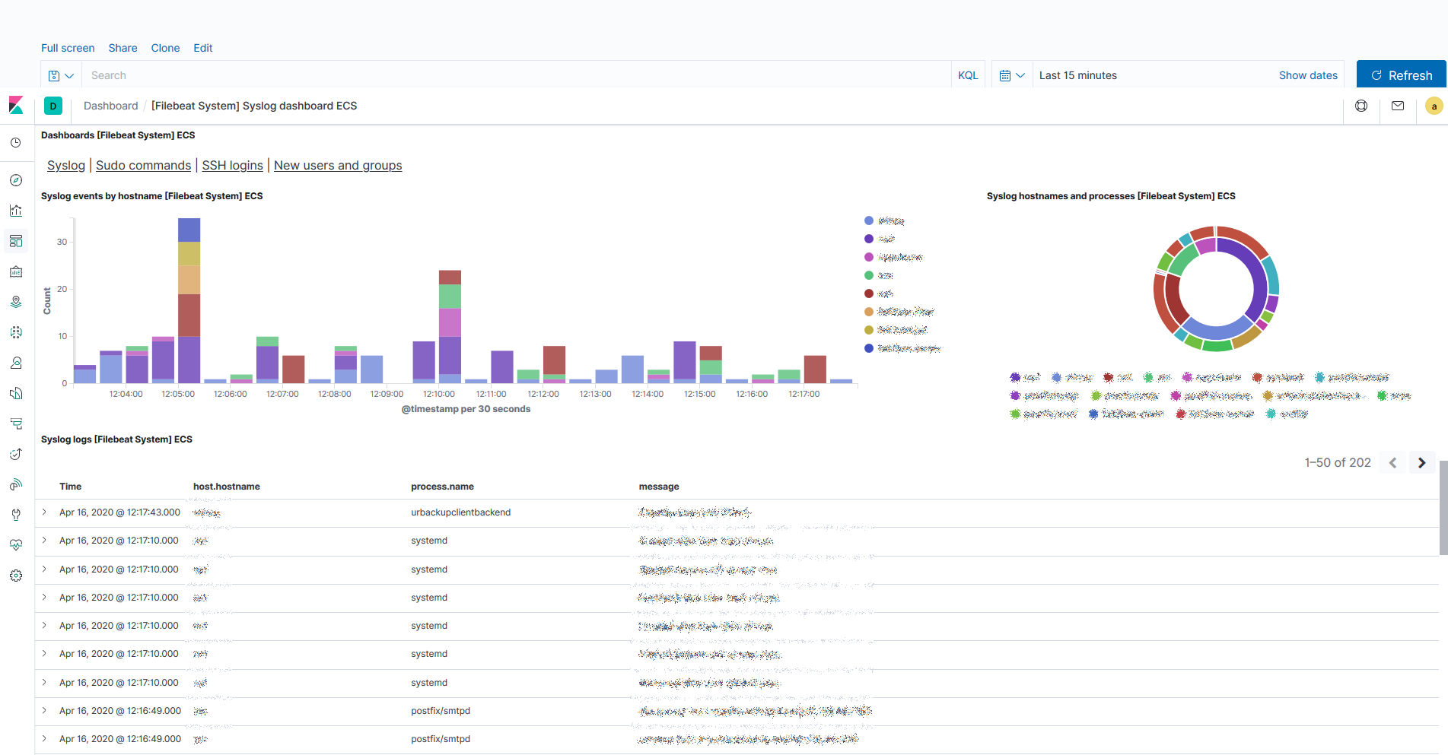Click the green swatch in the bar chart legend
Screen dimensions: 1448x755
[x=869, y=275]
